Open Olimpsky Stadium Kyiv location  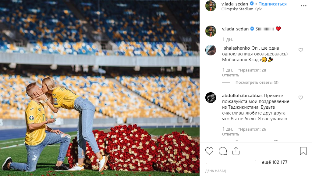tap(241, 9)
